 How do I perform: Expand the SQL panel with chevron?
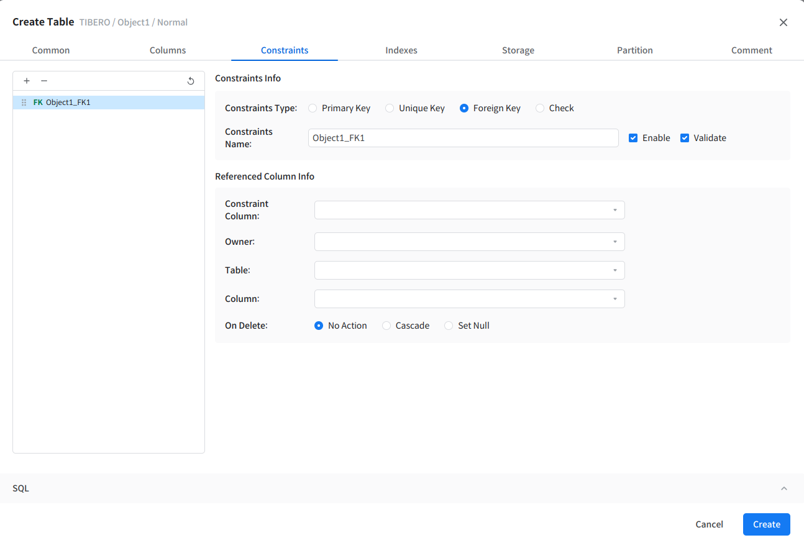[x=783, y=488]
